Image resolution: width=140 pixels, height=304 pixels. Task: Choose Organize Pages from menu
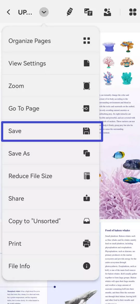coord(51,41)
